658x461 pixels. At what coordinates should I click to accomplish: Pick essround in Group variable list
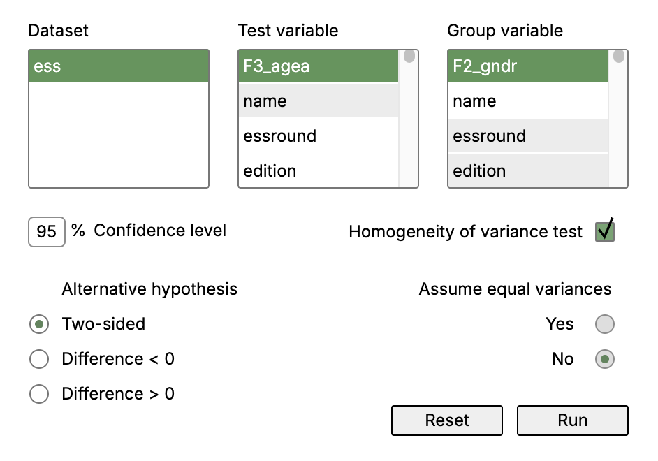pos(527,136)
